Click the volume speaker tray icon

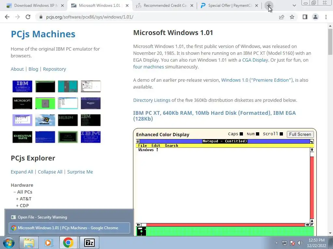coord(300,243)
